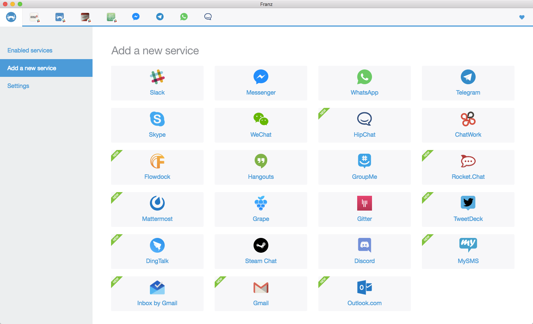Viewport: 533px width, 324px height.
Task: Add the Discord service
Action: pos(365,252)
